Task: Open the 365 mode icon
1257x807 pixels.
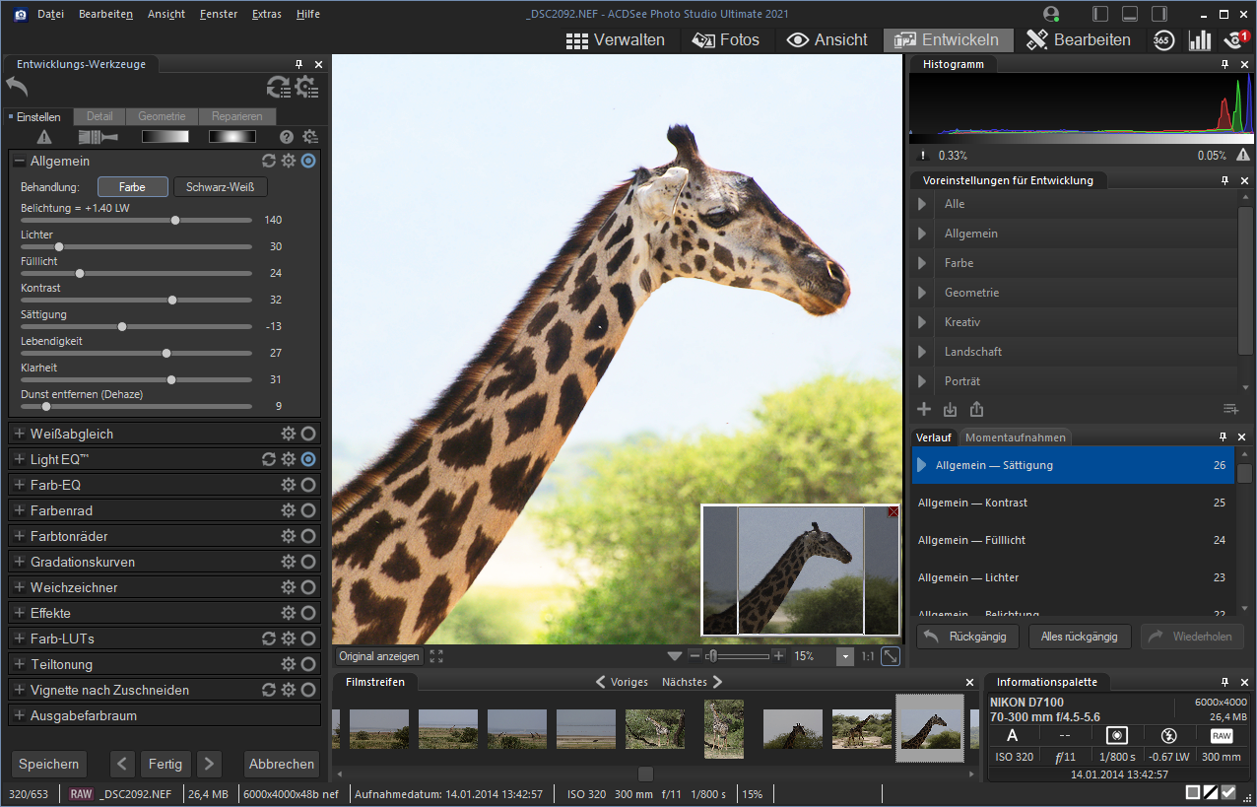Action: tap(1162, 40)
